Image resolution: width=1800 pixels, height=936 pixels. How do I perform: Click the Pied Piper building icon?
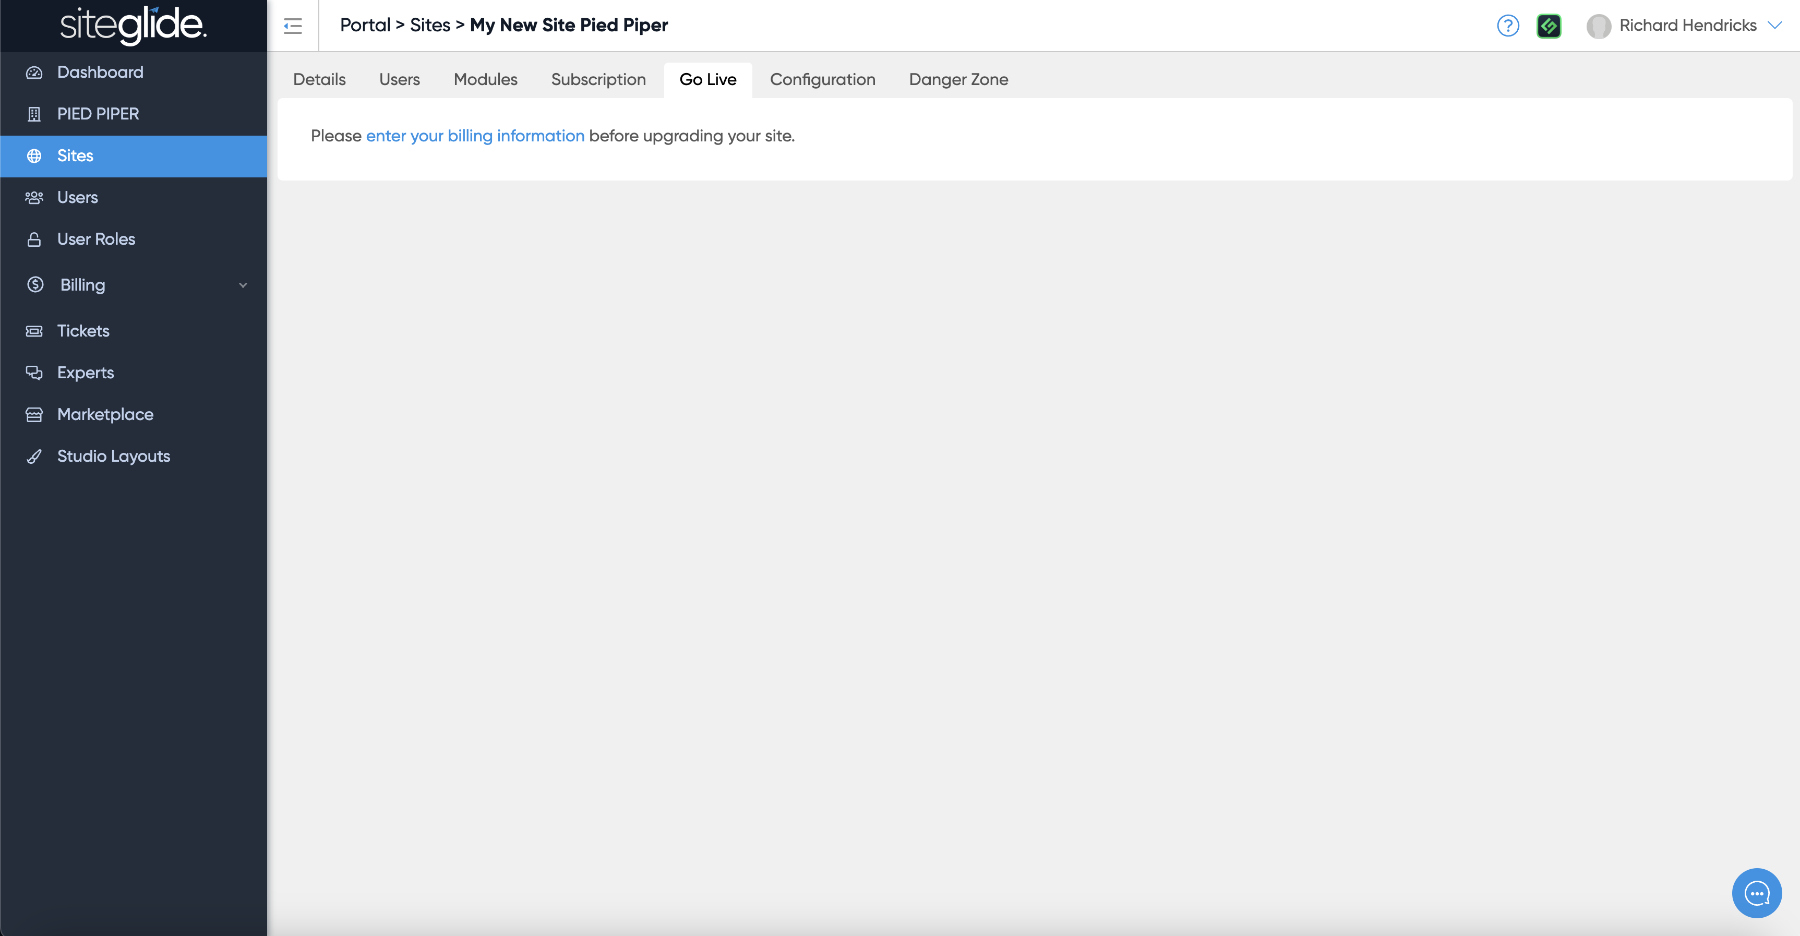click(x=33, y=114)
